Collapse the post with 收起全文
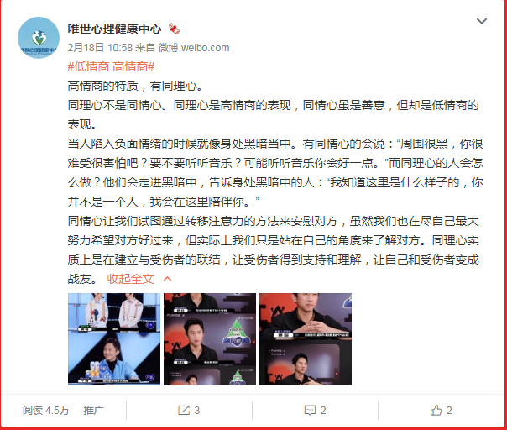 pos(130,279)
